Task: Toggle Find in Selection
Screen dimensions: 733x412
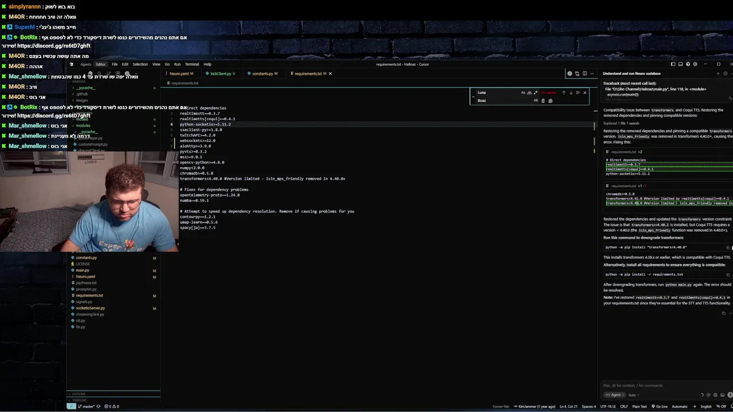Action: coord(578,93)
